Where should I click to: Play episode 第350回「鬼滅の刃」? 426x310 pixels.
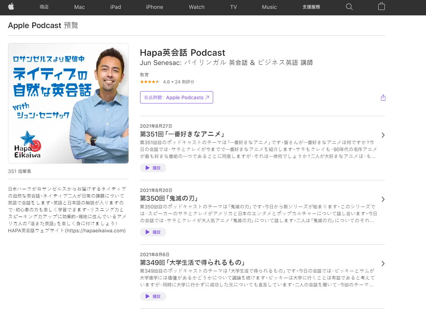pos(153,232)
